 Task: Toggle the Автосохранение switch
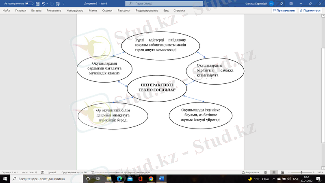tap(29, 3)
